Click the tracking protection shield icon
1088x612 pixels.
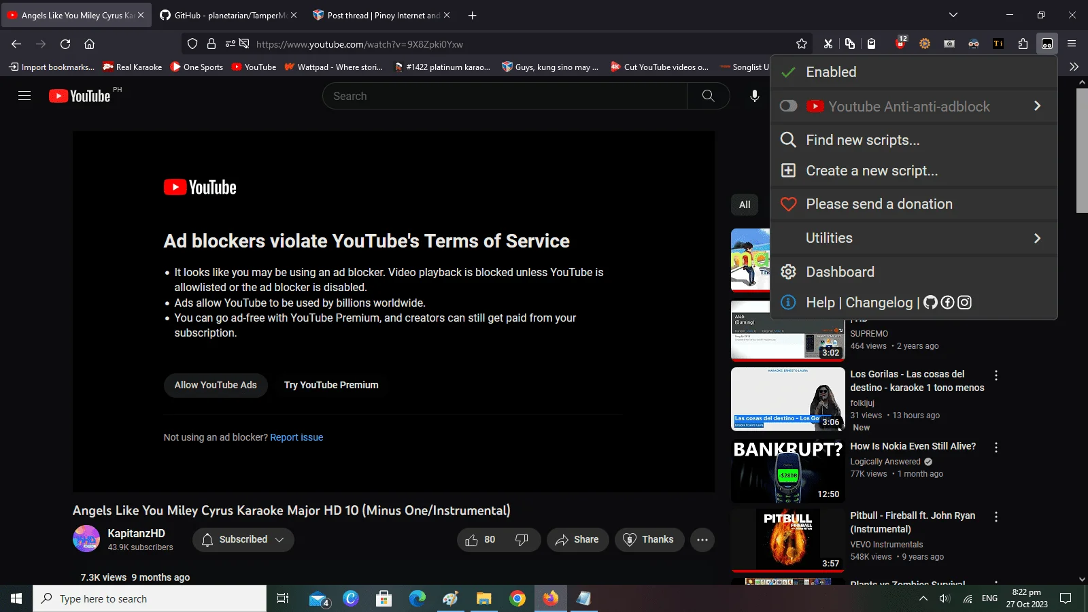192,44
